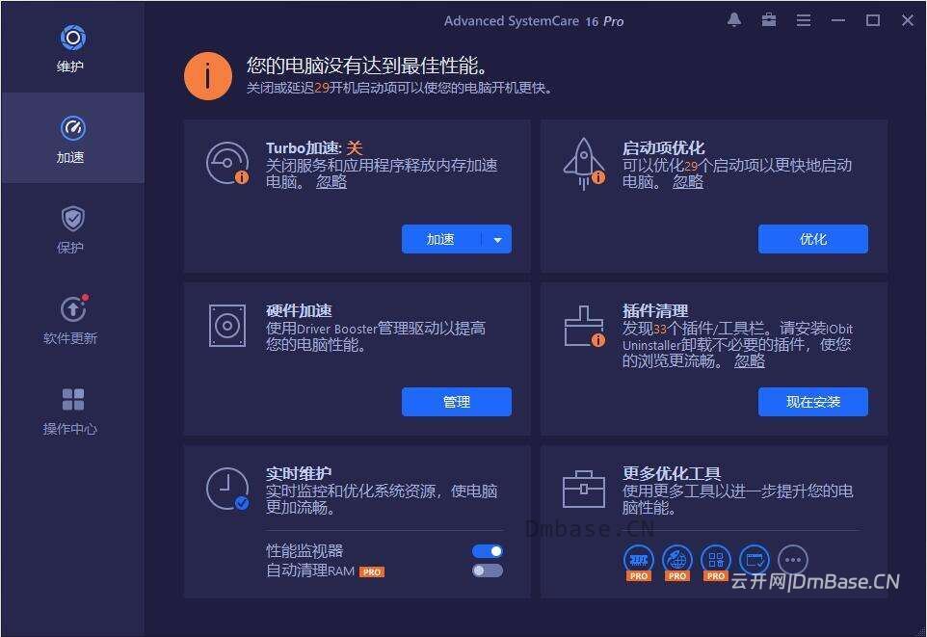The image size is (927, 637).
Task: Click the Turbo加速 关 status title
Action: click(x=314, y=147)
